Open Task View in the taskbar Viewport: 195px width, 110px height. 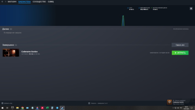pos(7,108)
